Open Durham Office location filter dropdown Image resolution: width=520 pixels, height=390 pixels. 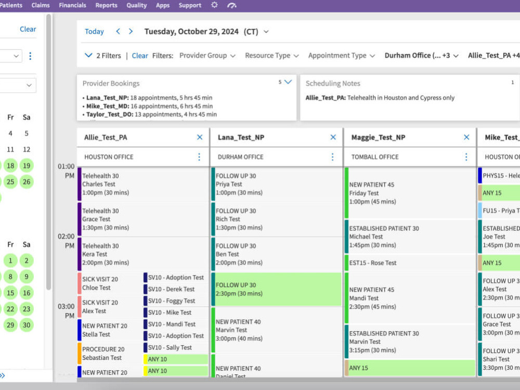point(422,56)
